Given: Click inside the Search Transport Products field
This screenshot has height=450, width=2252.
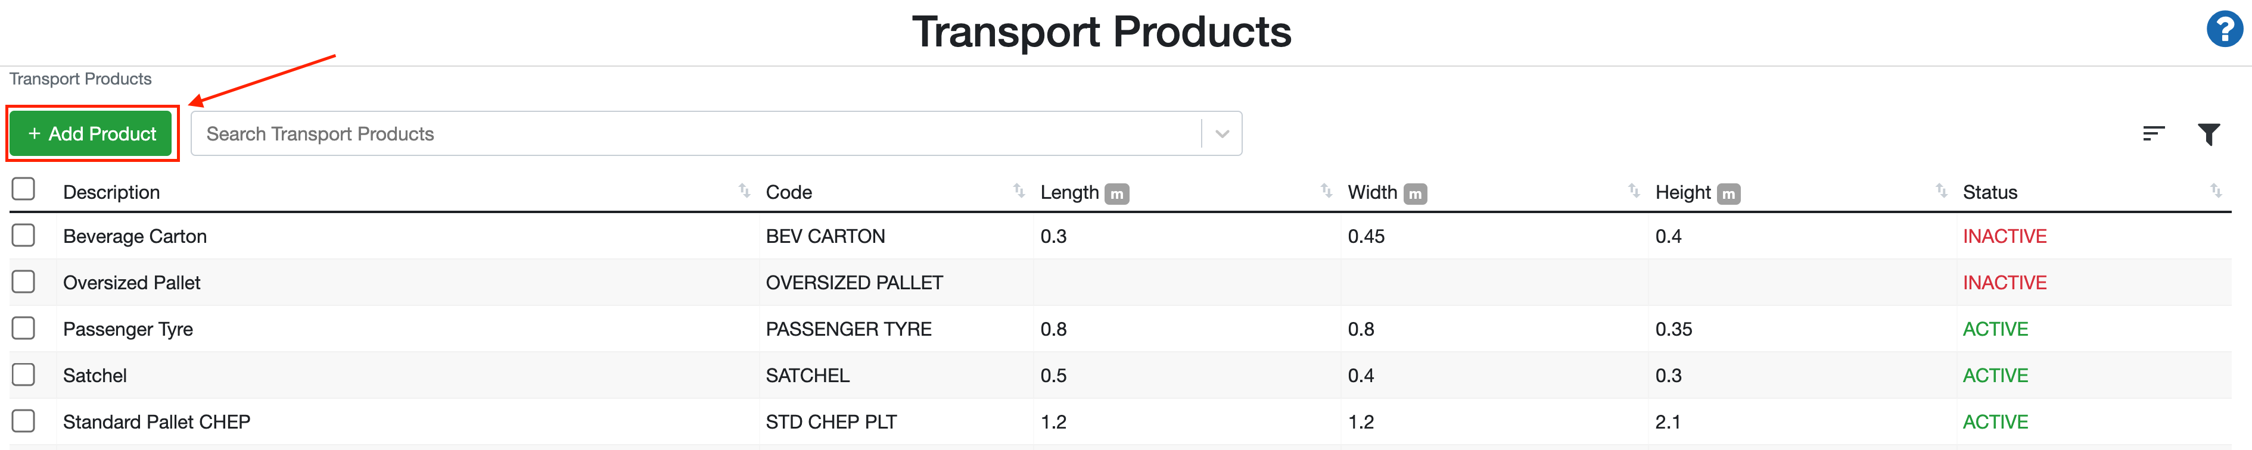Looking at the screenshot, I should [612, 133].
